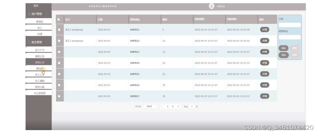Focus the 销售商品 filter input field
This screenshot has height=134, width=319.
point(290,37)
